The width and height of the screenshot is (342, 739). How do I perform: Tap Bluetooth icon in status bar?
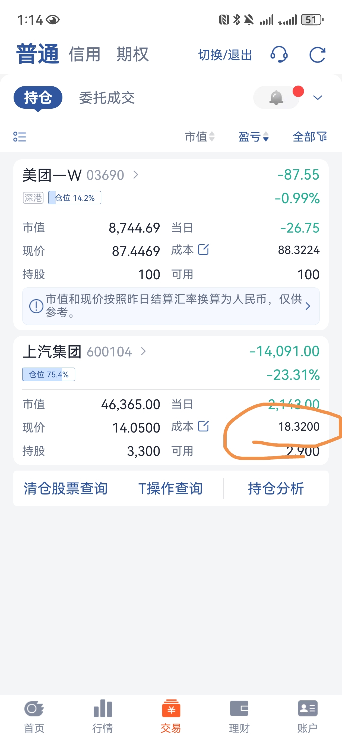pyautogui.click(x=237, y=20)
